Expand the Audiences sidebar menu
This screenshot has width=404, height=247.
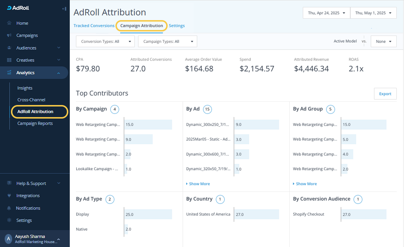point(58,48)
